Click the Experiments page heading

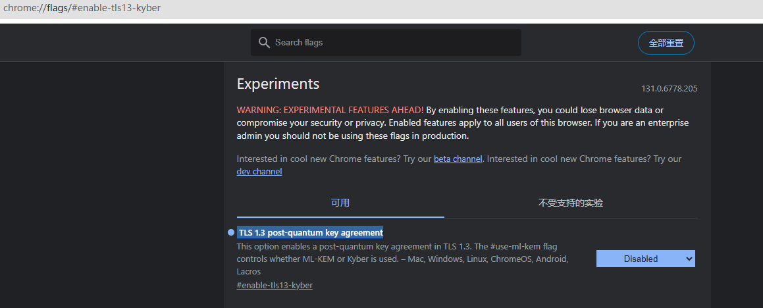click(x=278, y=84)
